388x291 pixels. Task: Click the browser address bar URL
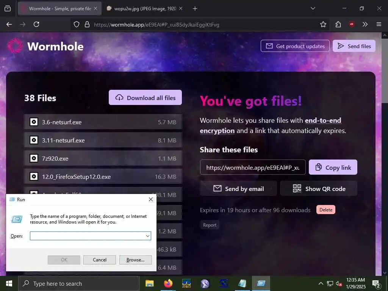pyautogui.click(x=156, y=25)
